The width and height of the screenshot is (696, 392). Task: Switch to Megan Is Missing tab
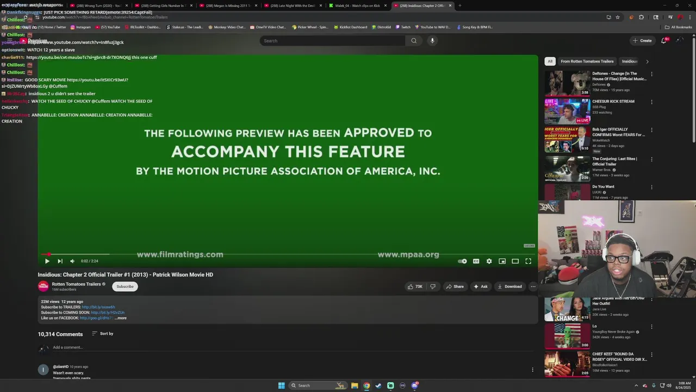click(x=227, y=5)
